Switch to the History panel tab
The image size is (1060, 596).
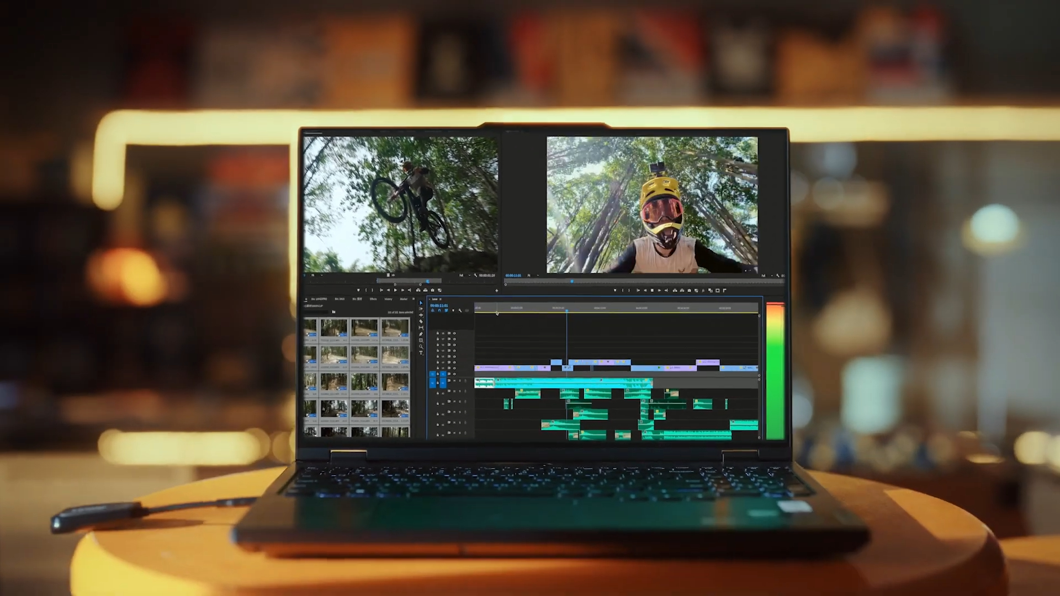tap(388, 299)
